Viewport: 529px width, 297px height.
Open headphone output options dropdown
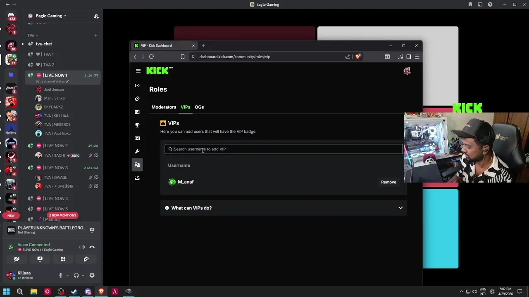point(83,275)
